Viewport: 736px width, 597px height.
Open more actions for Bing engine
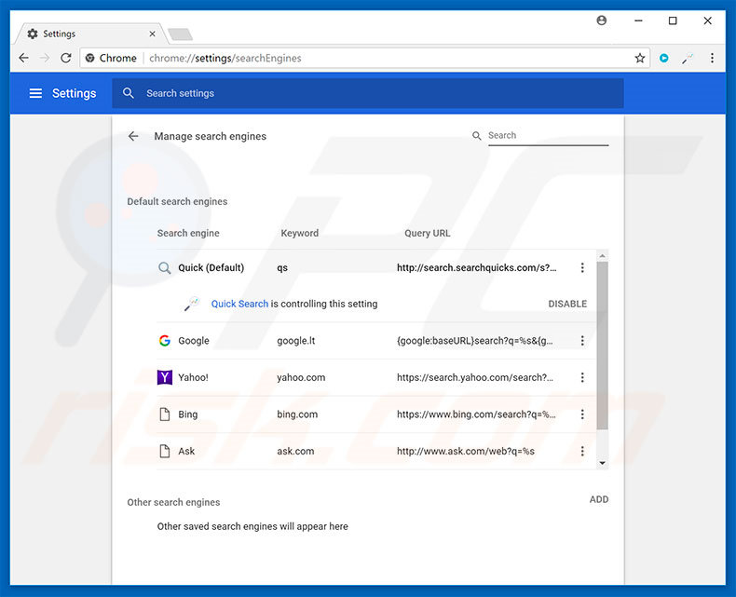tap(582, 414)
